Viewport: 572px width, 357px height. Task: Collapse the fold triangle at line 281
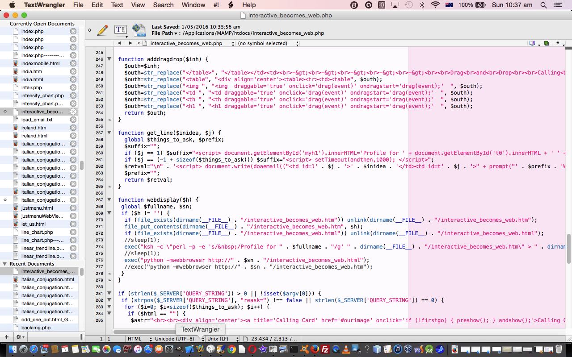click(109, 293)
